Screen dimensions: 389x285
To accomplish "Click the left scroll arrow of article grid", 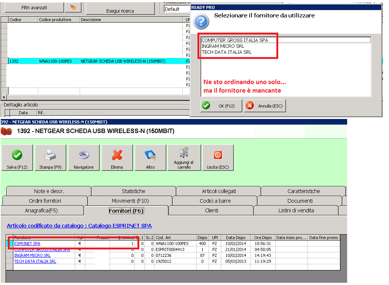I will tap(3, 97).
